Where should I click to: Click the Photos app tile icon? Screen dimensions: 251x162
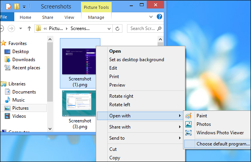188,124
